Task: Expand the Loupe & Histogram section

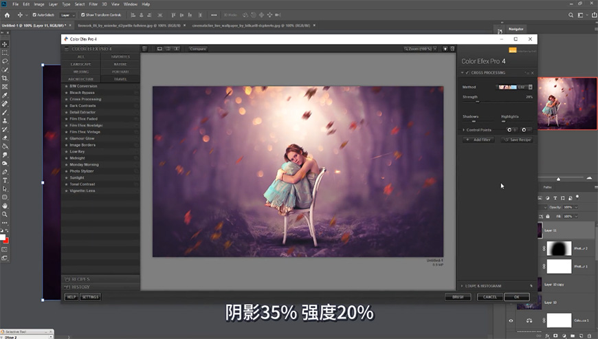Action: click(462, 285)
